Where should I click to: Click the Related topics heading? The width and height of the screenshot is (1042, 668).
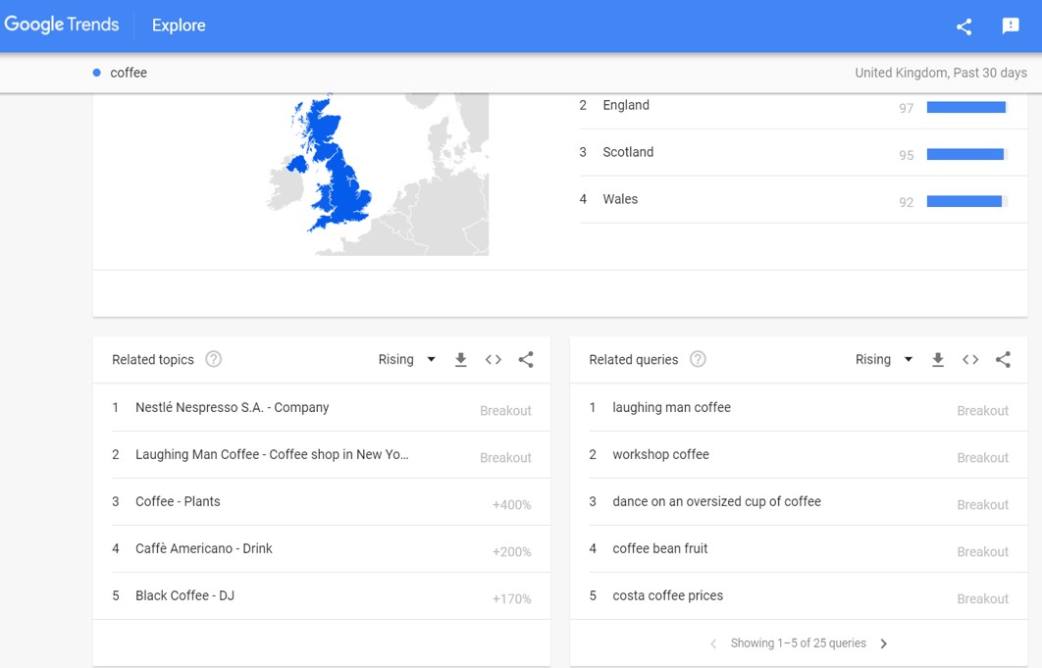pyautogui.click(x=153, y=360)
